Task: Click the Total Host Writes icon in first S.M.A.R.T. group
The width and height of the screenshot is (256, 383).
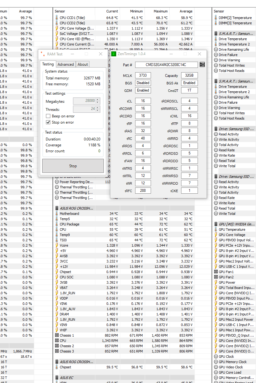Action: 216,65
